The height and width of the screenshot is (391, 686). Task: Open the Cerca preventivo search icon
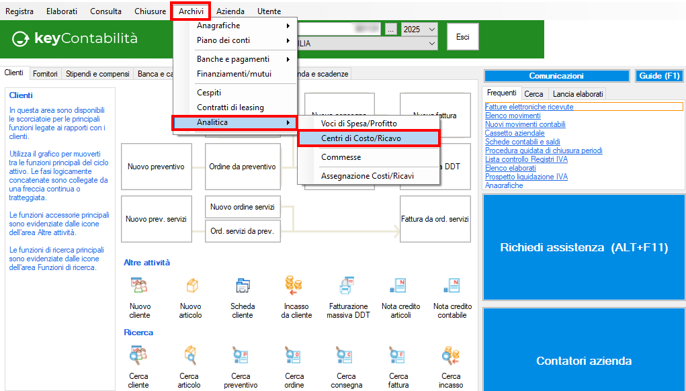(x=241, y=356)
